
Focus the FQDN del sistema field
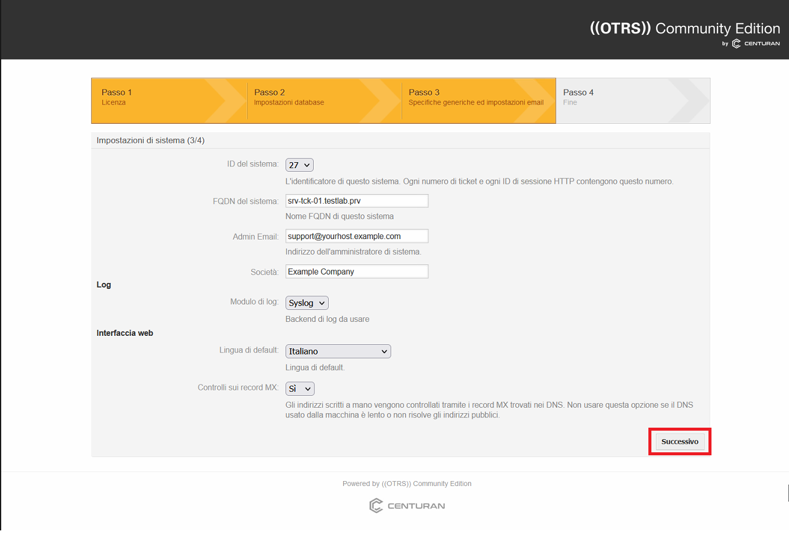click(357, 201)
